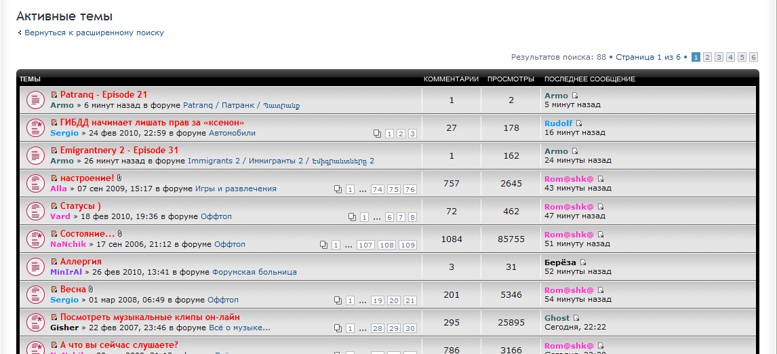The image size is (777, 354).
Task: Open last post icon in Patranq row beside Armo
Action: 575,96
